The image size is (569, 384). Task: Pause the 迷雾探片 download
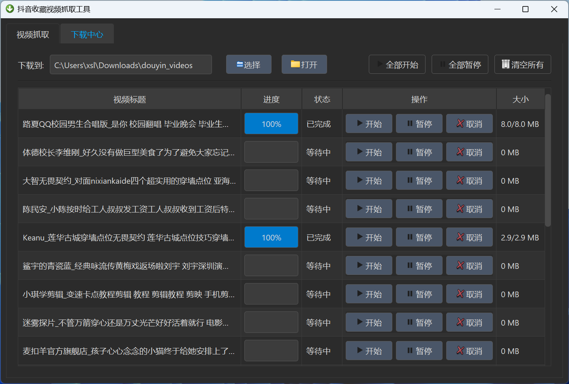click(x=419, y=322)
